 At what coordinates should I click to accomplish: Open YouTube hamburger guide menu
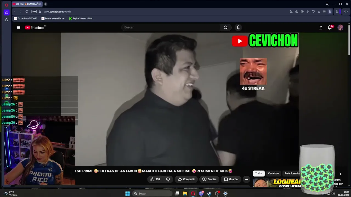tap(18, 27)
